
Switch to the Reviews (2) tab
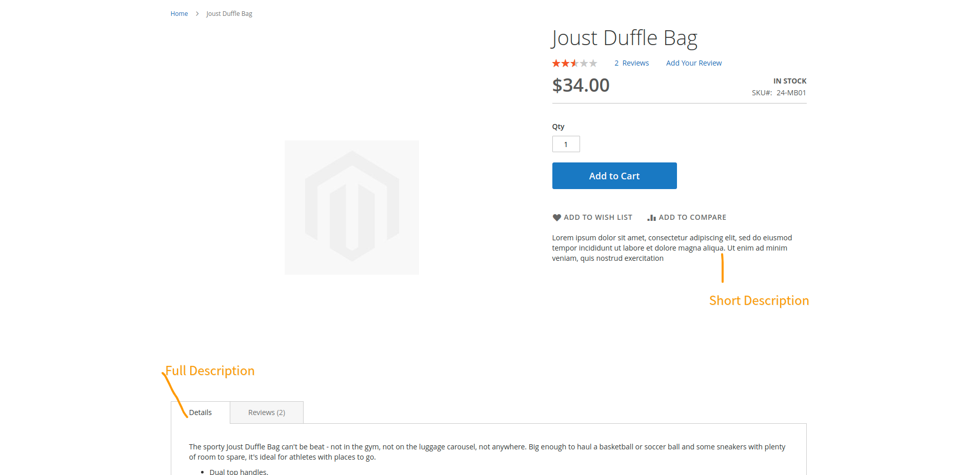[x=267, y=412]
